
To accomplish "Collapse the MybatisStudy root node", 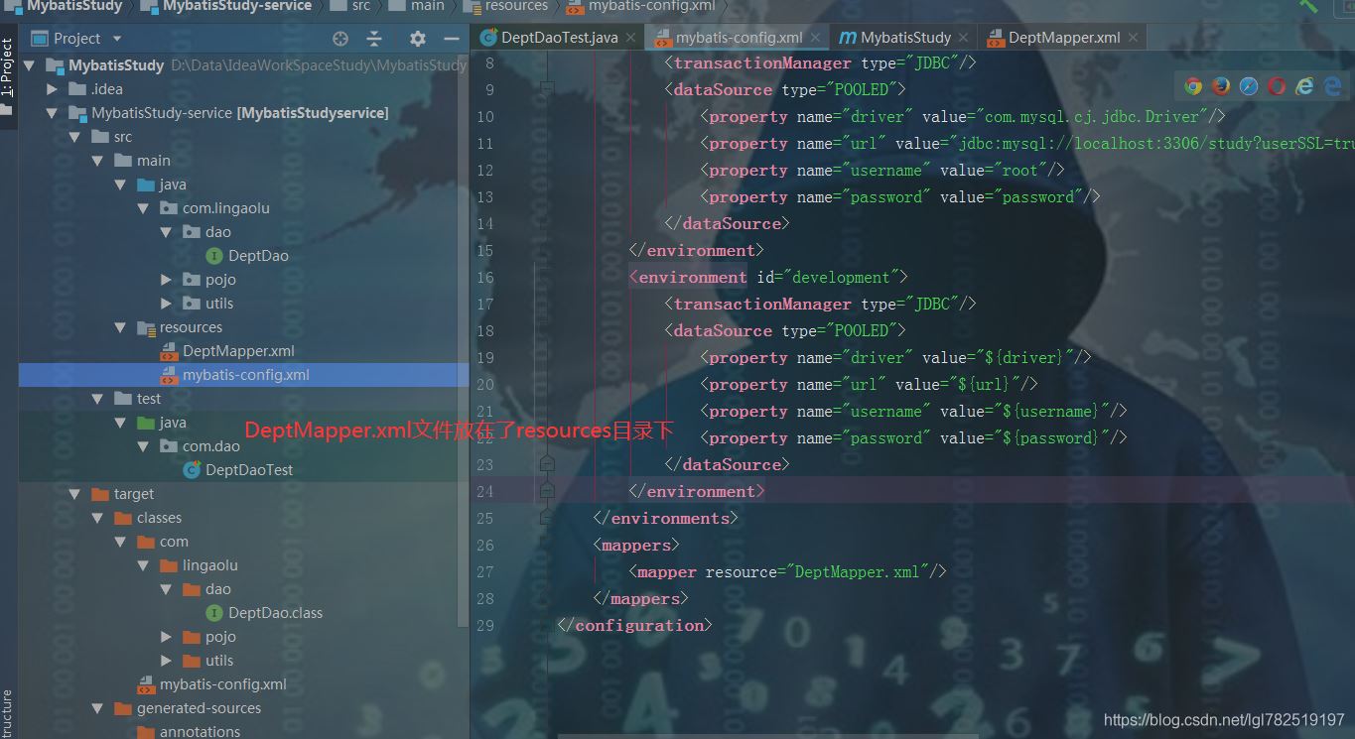I will (29, 65).
